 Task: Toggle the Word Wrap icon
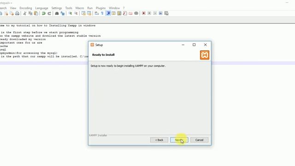point(96,13)
